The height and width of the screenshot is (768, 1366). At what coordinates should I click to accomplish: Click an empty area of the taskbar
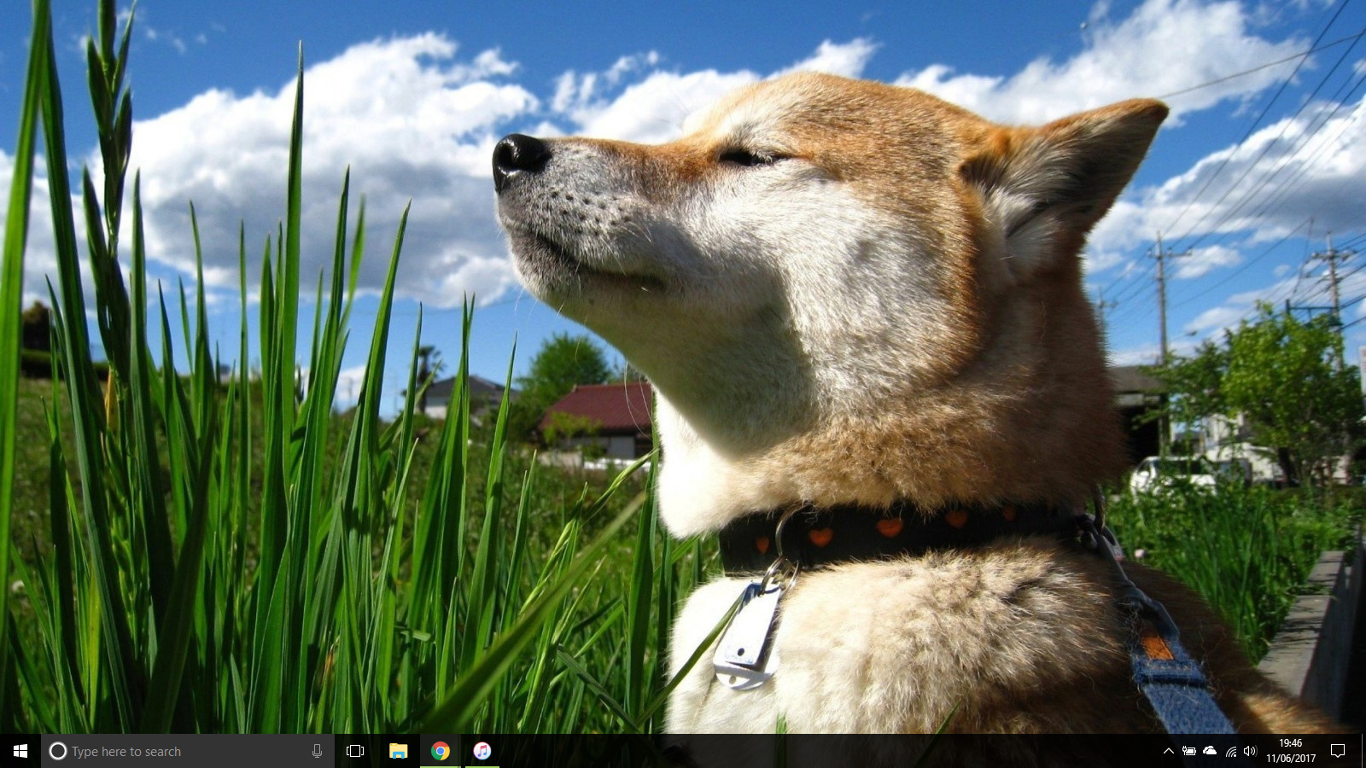768,751
